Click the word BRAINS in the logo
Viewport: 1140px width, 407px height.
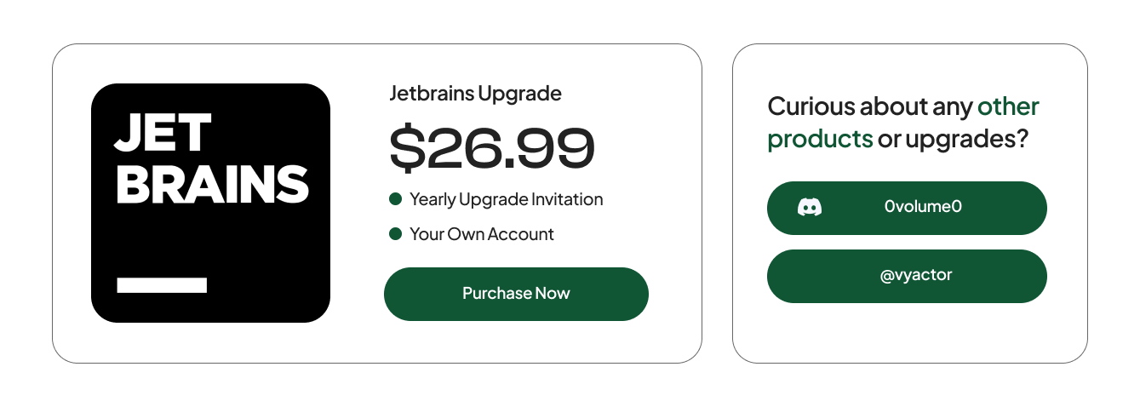pyautogui.click(x=212, y=183)
